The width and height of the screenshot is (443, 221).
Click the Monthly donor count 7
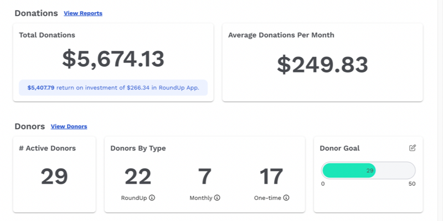205,177
